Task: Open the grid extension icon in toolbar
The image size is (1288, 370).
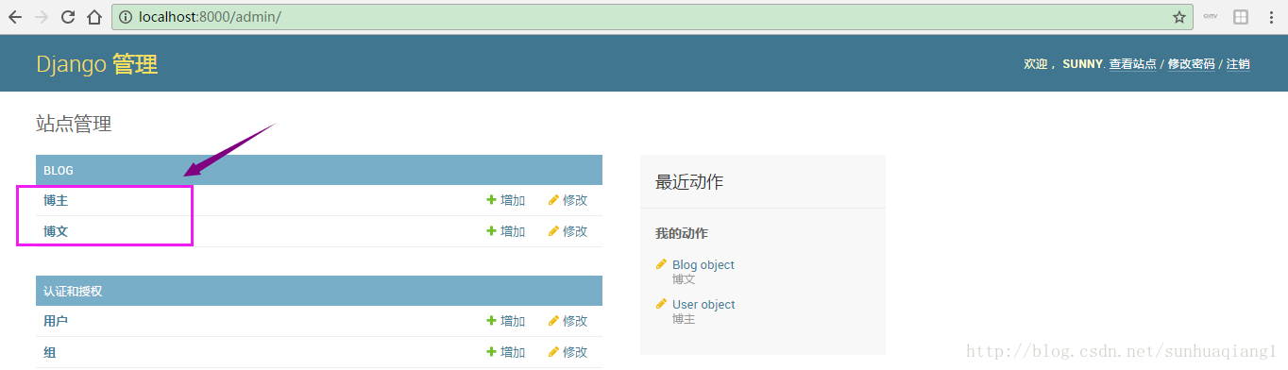Action: pos(1241,17)
